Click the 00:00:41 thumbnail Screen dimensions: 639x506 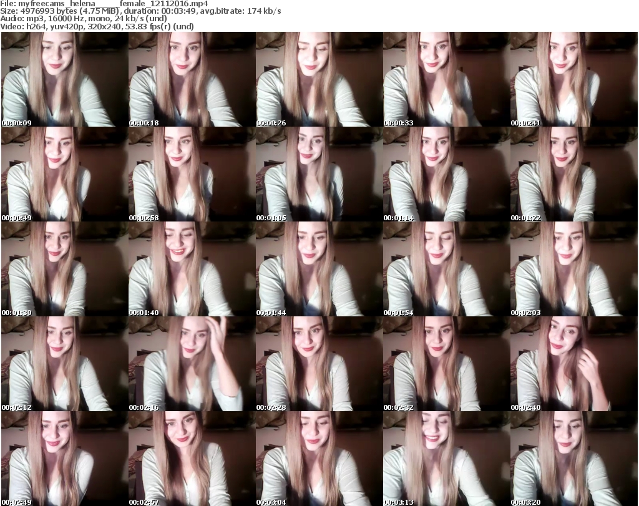(x=573, y=79)
